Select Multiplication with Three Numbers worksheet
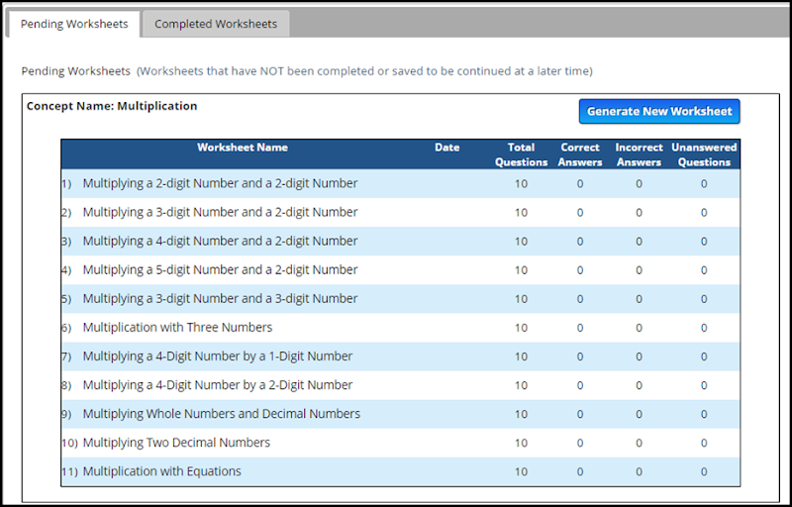This screenshot has width=792, height=507. 177,327
